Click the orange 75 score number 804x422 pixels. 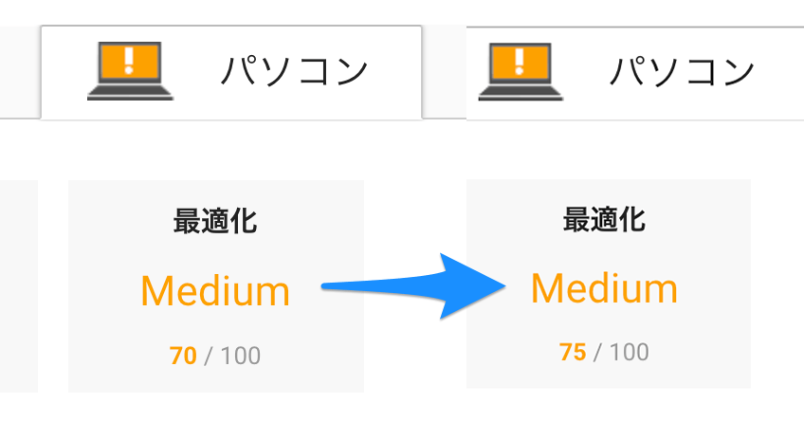coord(573,353)
